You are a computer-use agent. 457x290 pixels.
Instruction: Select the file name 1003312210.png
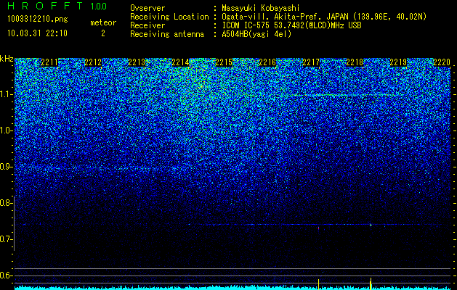click(x=38, y=19)
